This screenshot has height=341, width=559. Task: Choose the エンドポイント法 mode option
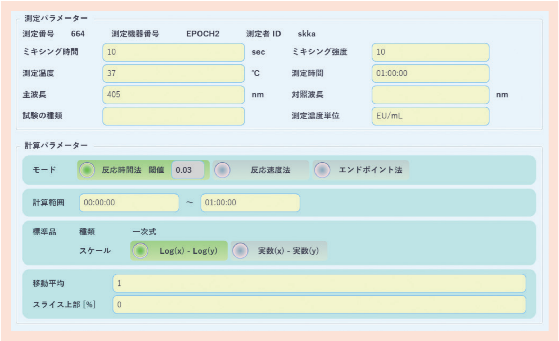pyautogui.click(x=322, y=170)
